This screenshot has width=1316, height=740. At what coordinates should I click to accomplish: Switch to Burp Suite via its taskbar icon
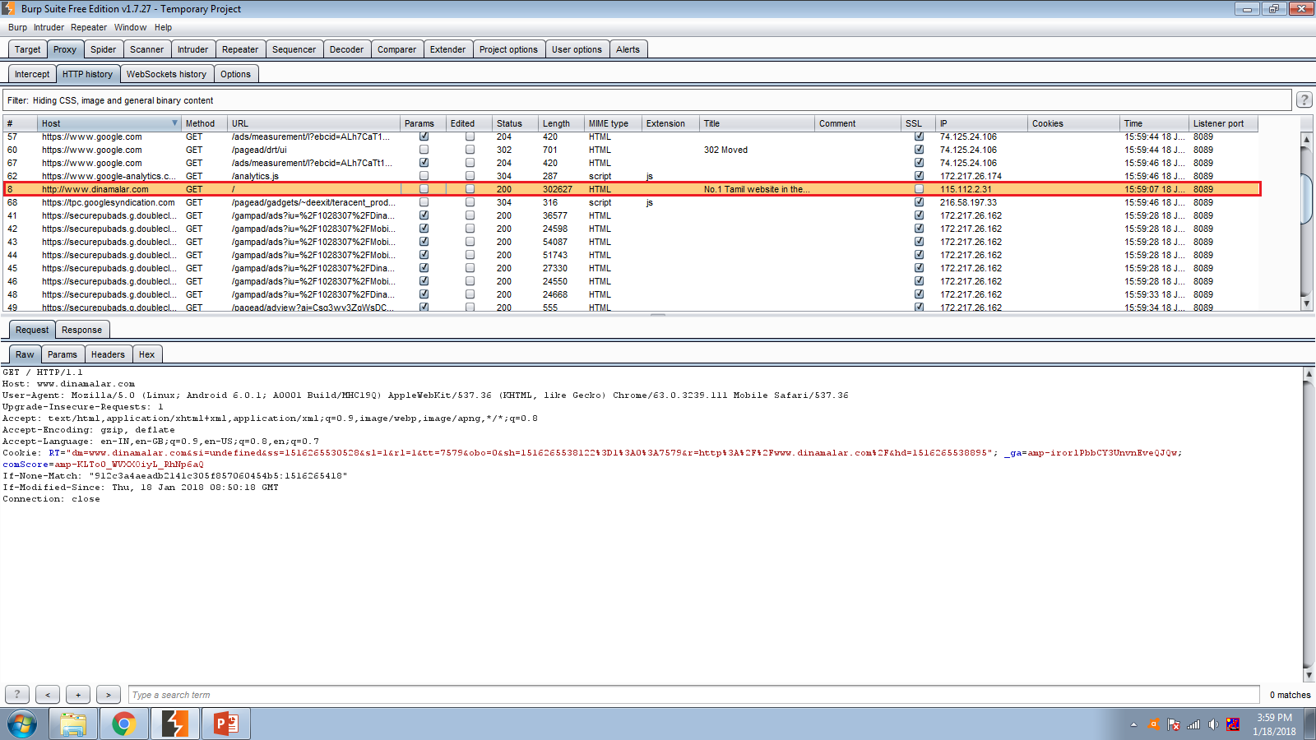click(x=175, y=724)
